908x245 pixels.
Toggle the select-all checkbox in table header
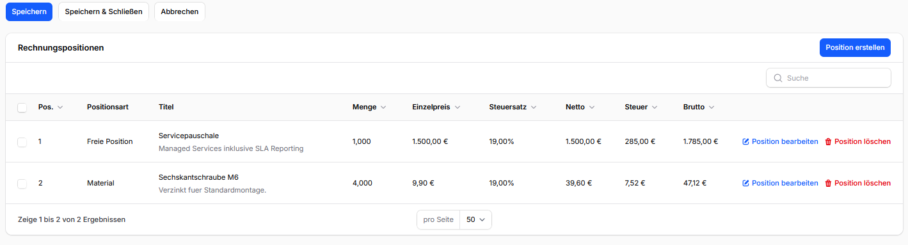point(22,107)
